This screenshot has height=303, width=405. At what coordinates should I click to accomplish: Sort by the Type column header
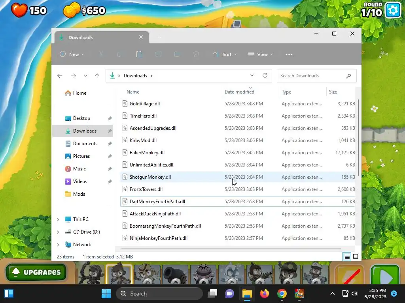286,92
